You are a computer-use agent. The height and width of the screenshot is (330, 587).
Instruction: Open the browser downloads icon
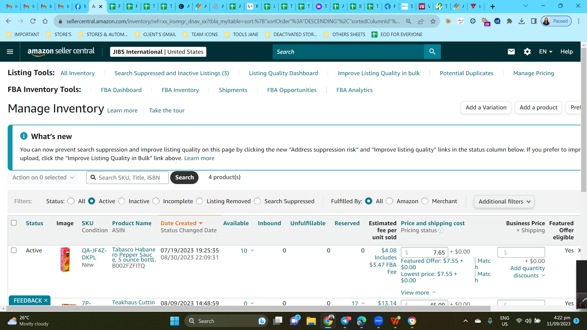click(522, 21)
